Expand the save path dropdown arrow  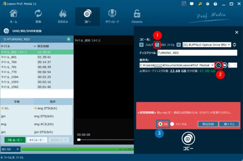point(212,65)
